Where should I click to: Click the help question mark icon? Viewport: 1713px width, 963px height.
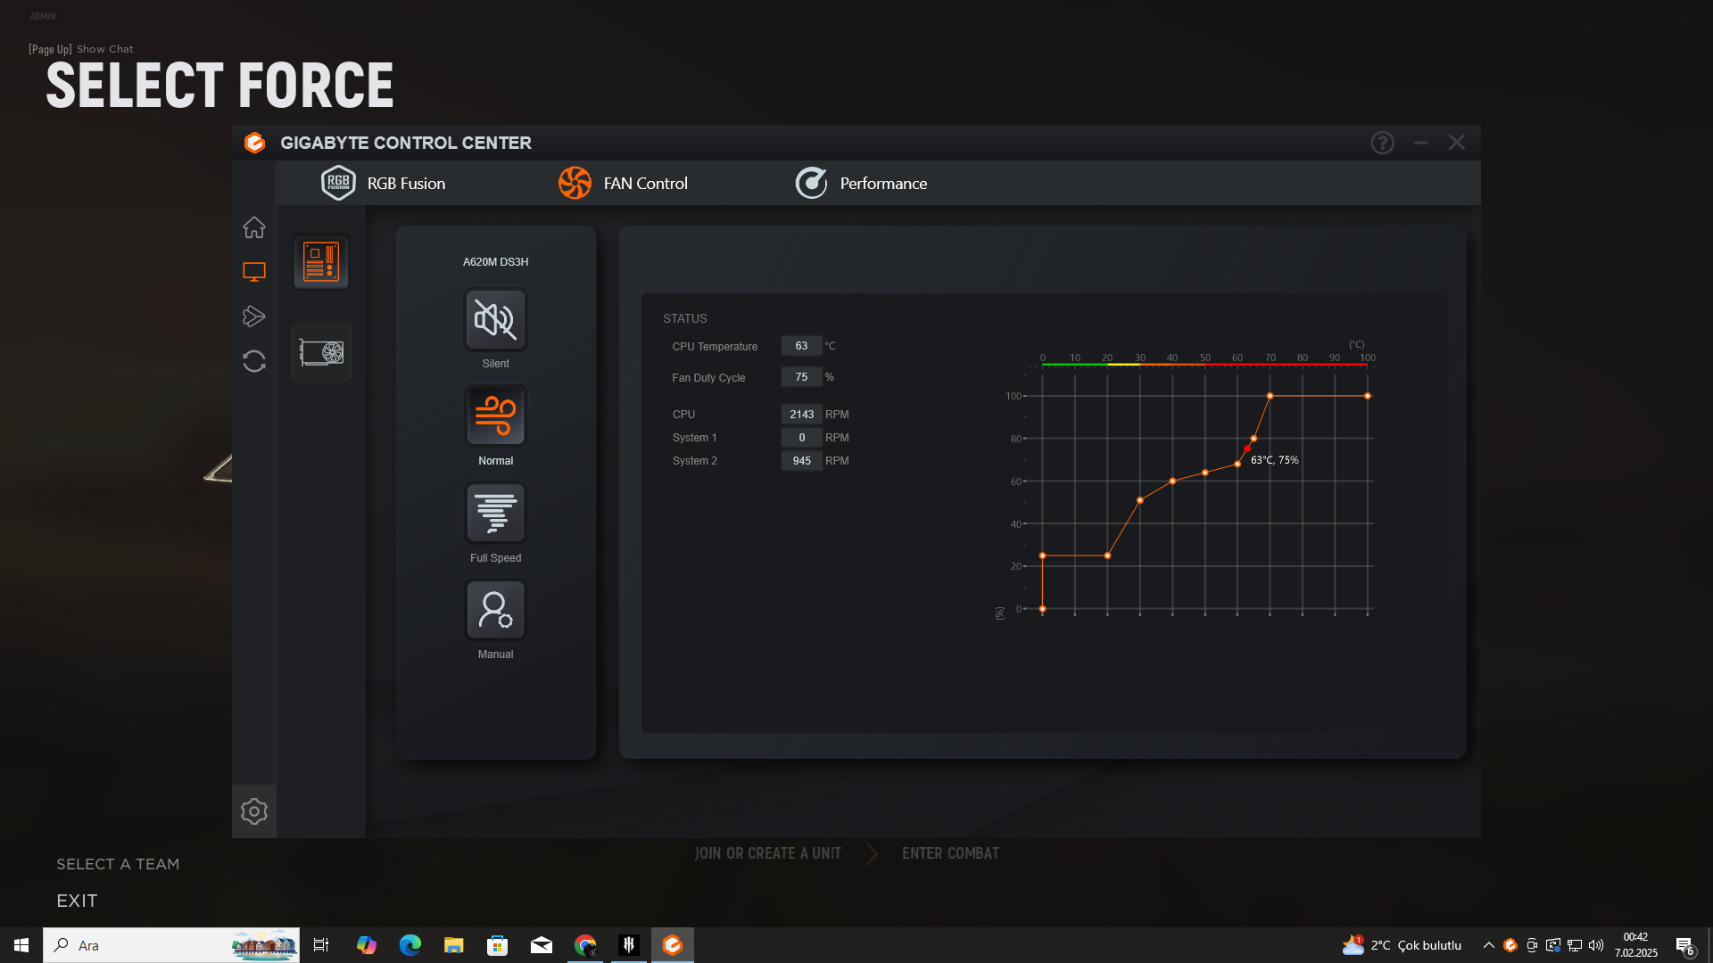tap(1382, 143)
